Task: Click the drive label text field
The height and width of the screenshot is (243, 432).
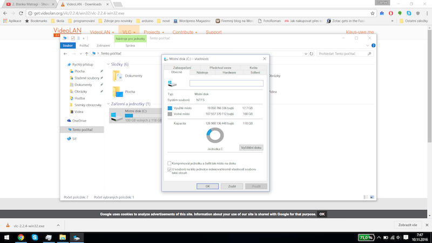Action: tap(226, 83)
